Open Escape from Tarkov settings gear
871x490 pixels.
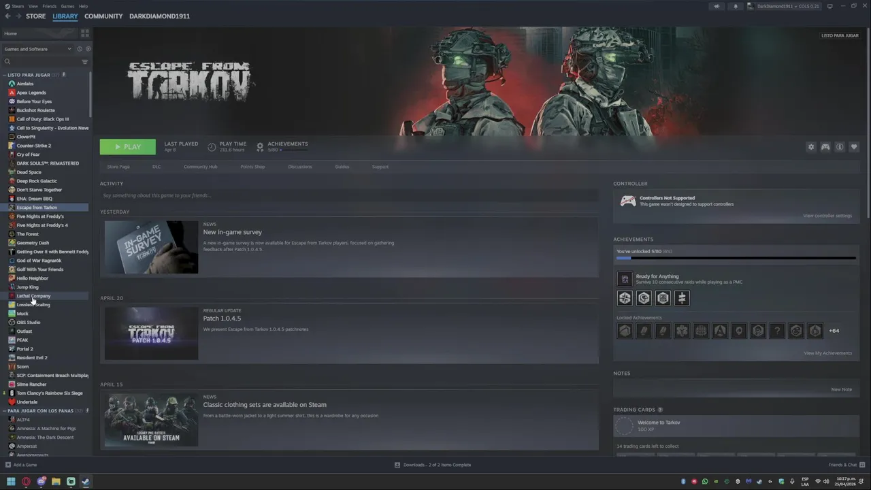tap(810, 147)
